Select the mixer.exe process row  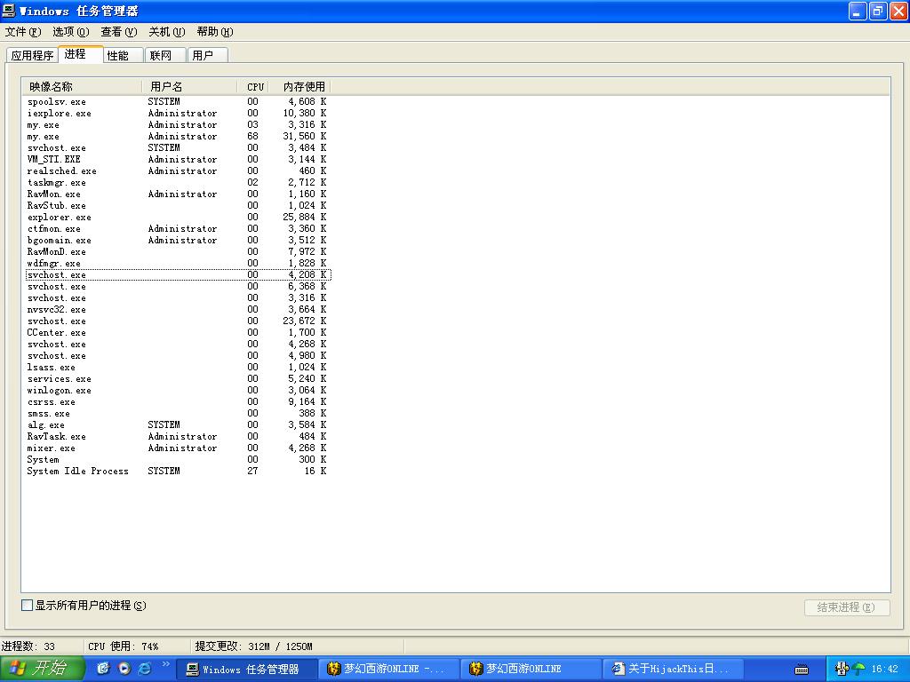[x=178, y=448]
